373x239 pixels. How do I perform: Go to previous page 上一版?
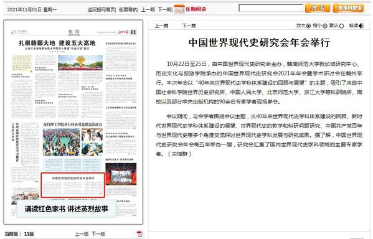pos(82,234)
